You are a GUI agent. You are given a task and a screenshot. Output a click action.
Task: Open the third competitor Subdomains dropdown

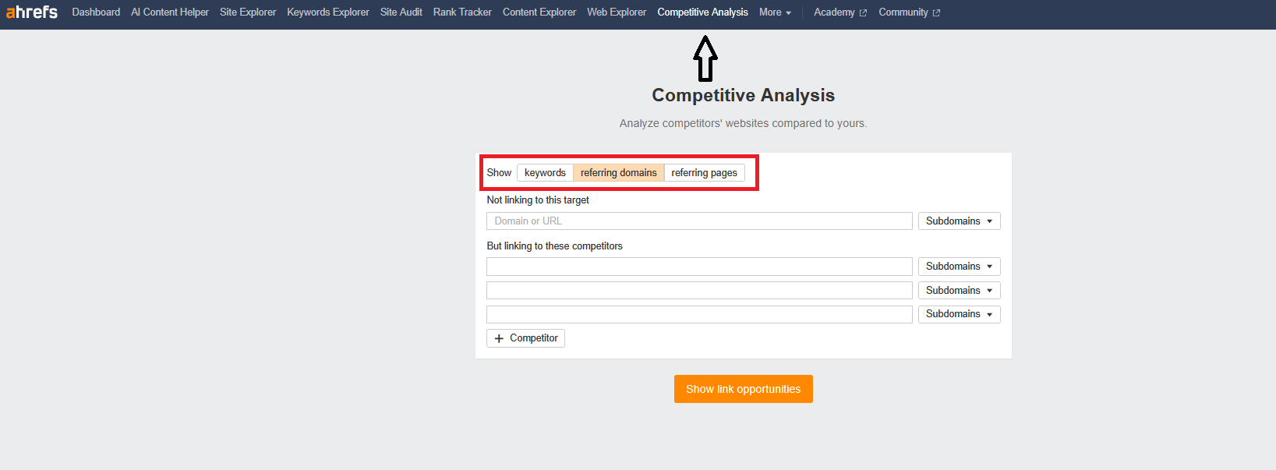959,314
